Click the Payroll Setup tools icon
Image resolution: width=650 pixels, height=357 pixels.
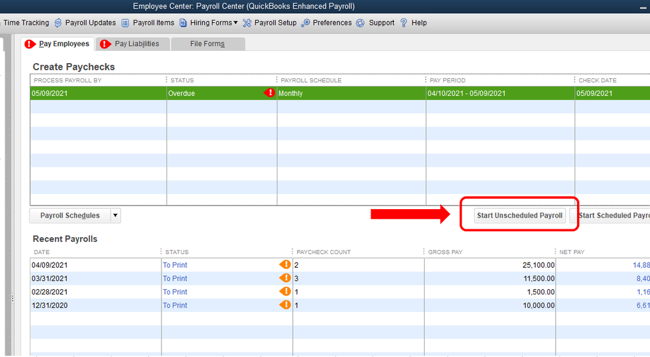(247, 23)
